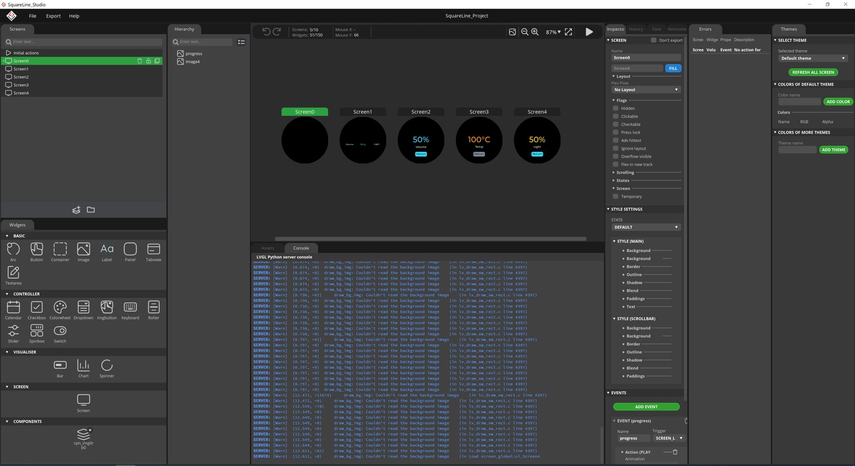This screenshot has height=466, width=855.
Task: Check the Don't export option
Action: tap(653, 40)
